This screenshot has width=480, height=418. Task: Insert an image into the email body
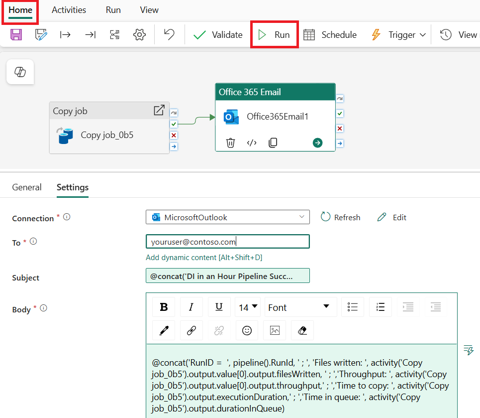[274, 330]
